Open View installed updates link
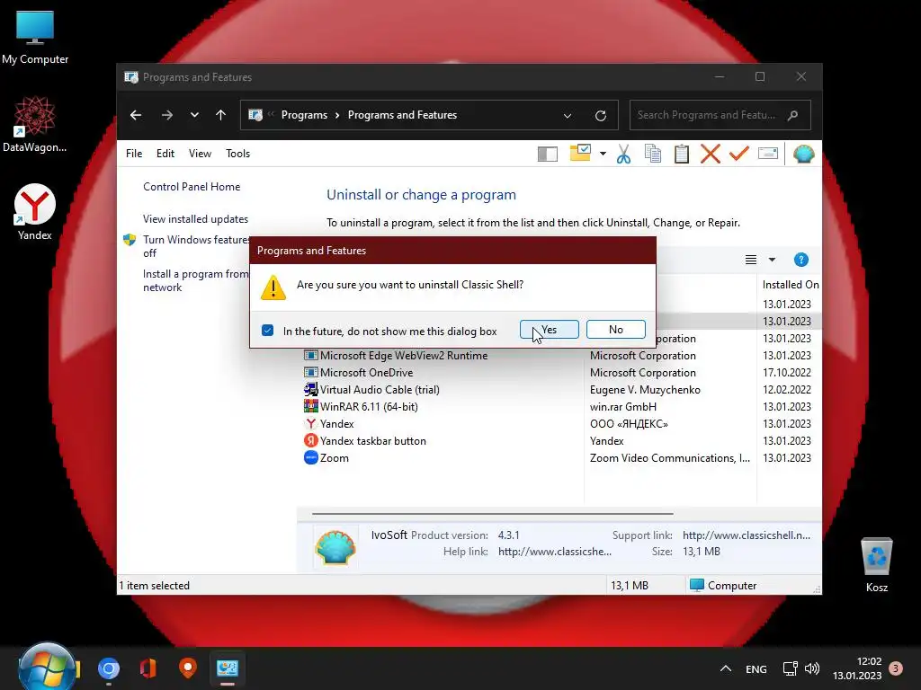 click(195, 219)
